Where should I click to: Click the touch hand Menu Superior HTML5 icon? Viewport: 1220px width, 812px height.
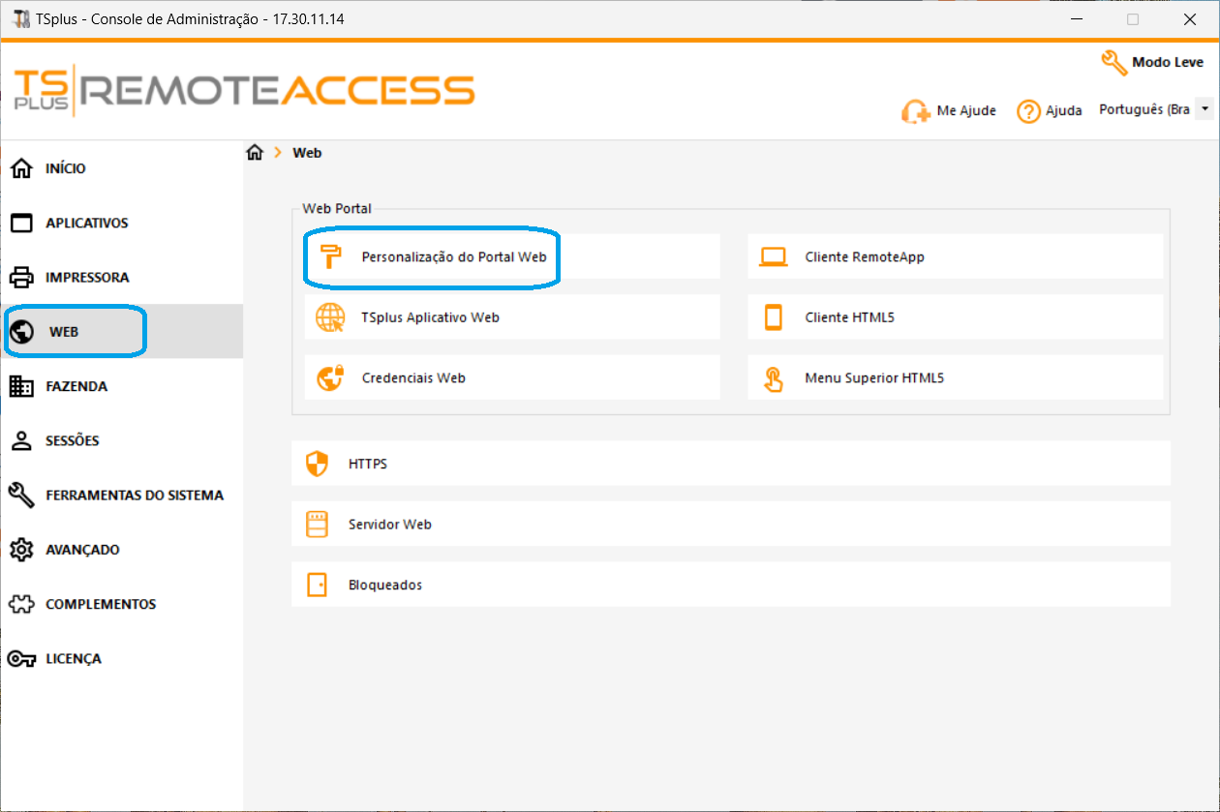tap(773, 378)
